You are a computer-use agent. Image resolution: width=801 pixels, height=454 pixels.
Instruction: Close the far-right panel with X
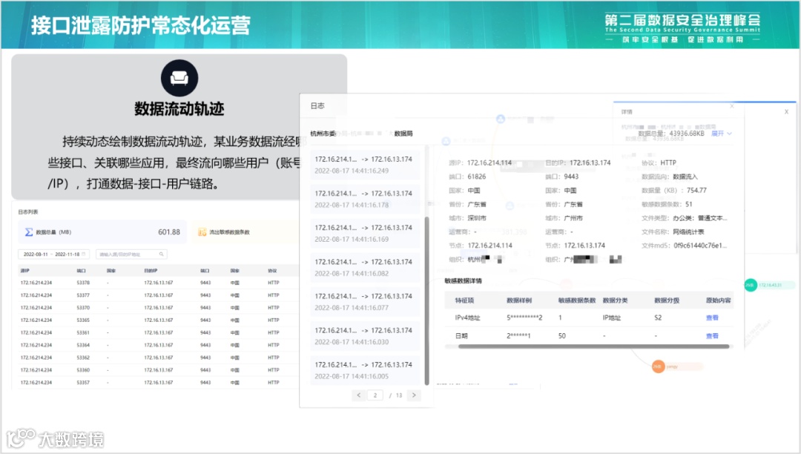(786, 111)
